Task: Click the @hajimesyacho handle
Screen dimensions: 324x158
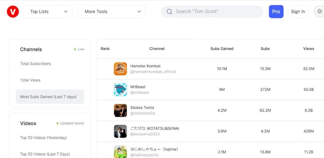Action: (144, 155)
